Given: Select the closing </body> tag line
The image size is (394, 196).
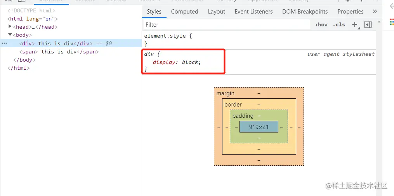Looking at the screenshot, I should pos(24,60).
